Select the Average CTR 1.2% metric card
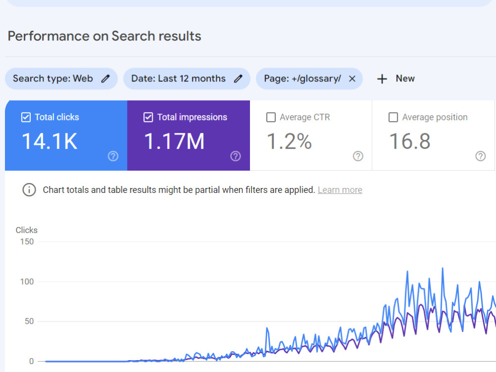Viewport: 496px width, 372px height. (x=311, y=135)
